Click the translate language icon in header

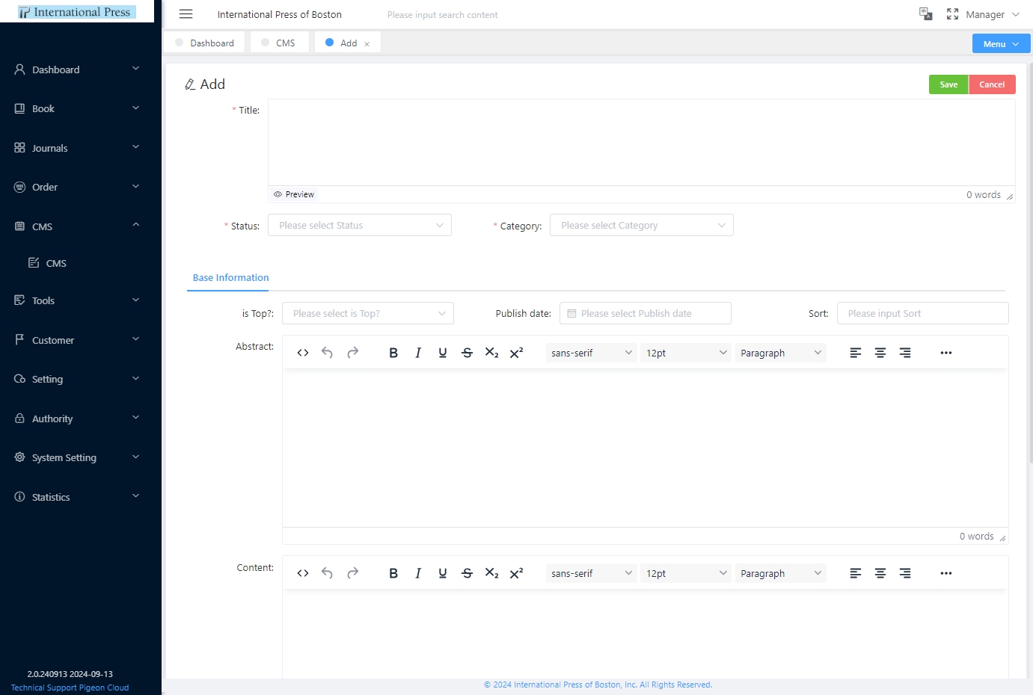pos(925,14)
